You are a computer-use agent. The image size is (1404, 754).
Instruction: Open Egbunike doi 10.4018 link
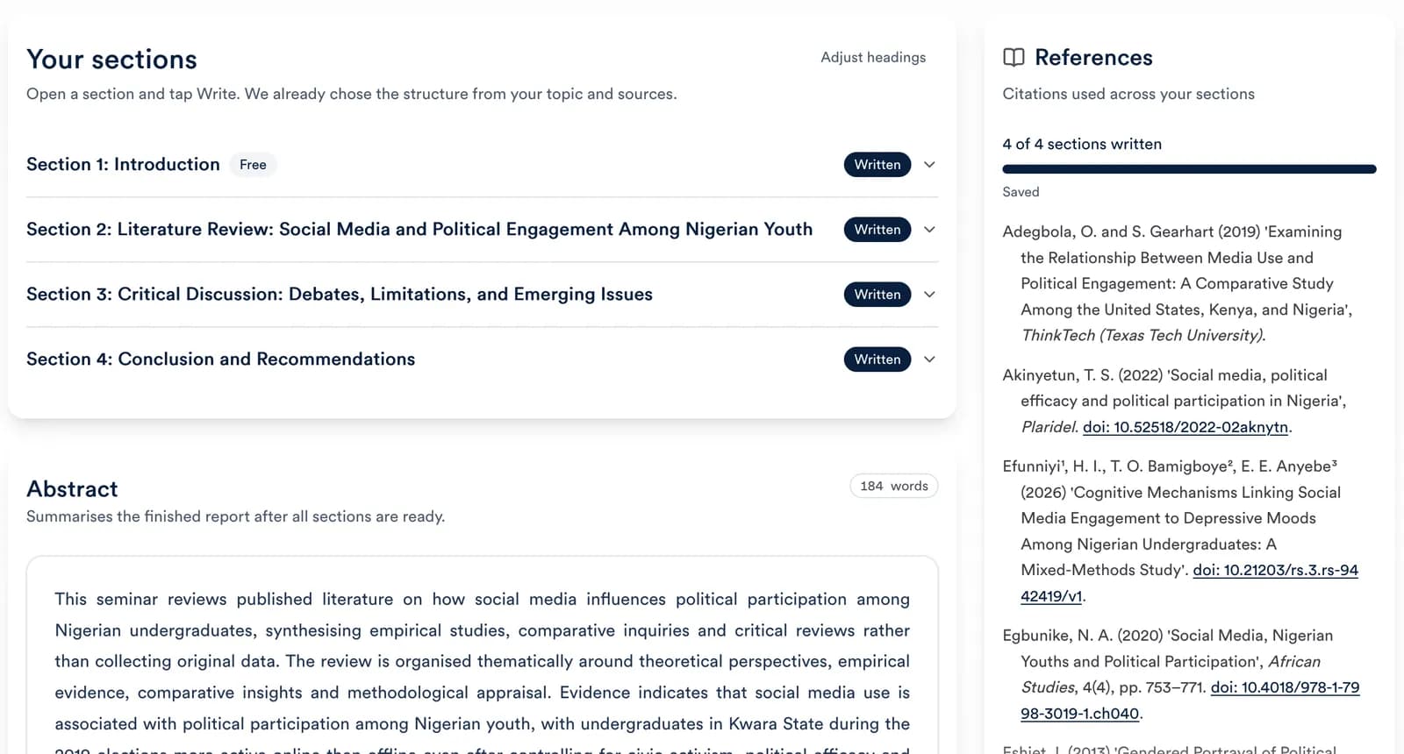1285,687
